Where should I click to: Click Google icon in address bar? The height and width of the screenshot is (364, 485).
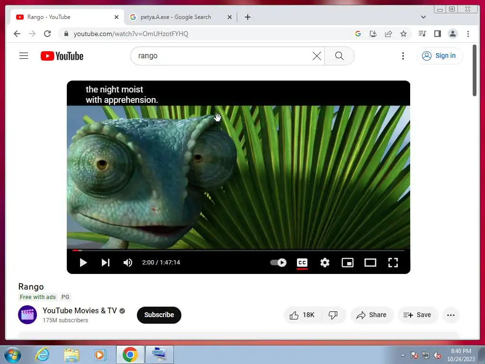[358, 34]
